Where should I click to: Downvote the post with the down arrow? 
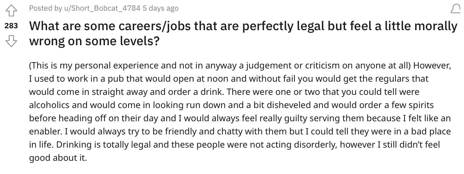pyautogui.click(x=11, y=41)
